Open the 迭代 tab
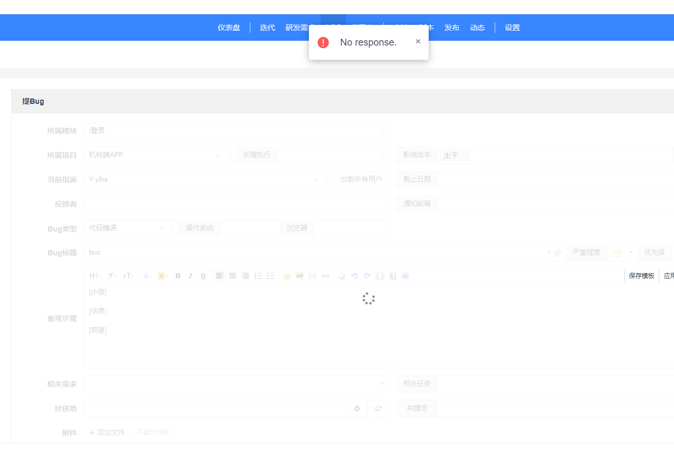The image size is (674, 454). click(268, 28)
